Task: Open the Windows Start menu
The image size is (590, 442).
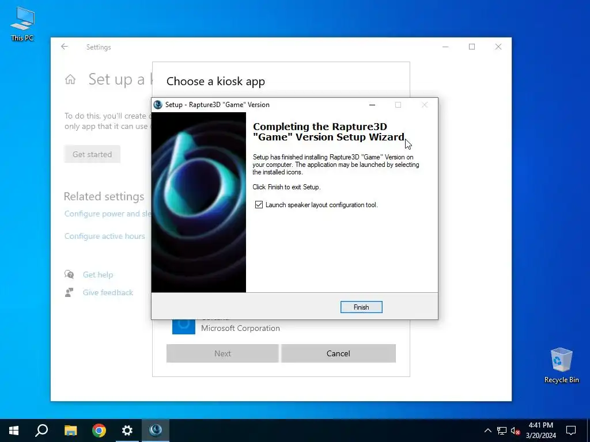Action: pos(14,430)
